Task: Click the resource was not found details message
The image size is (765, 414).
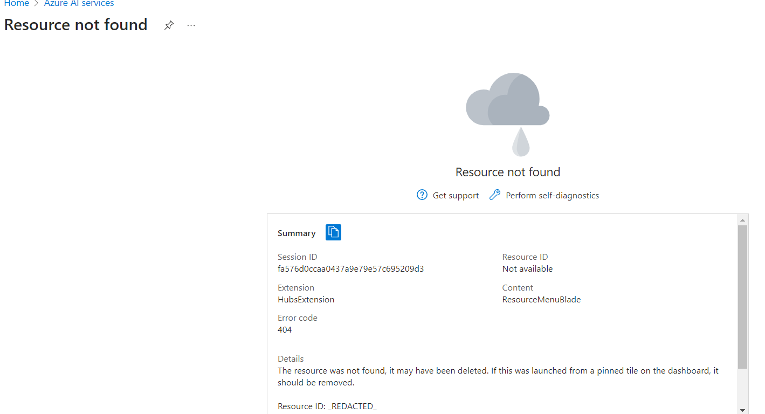Action: pyautogui.click(x=498, y=377)
